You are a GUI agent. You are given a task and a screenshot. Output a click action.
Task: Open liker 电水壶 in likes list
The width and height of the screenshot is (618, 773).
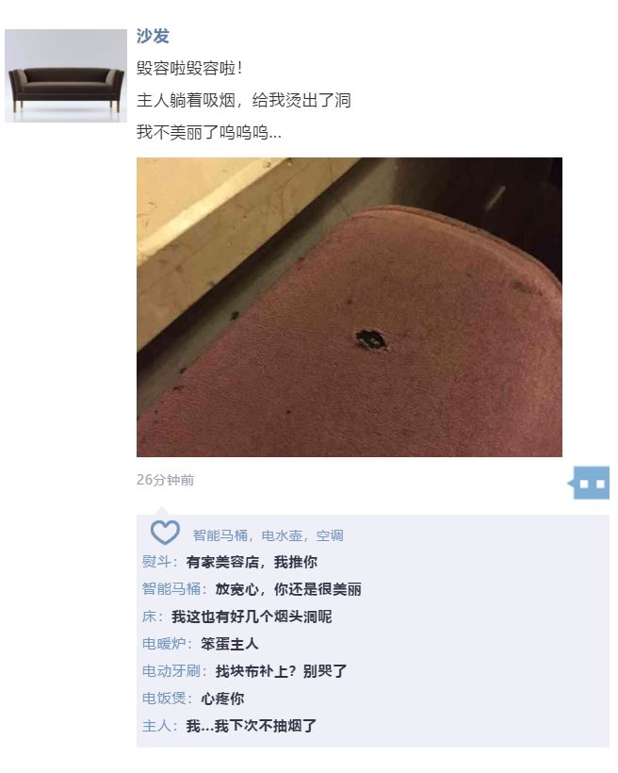click(282, 535)
